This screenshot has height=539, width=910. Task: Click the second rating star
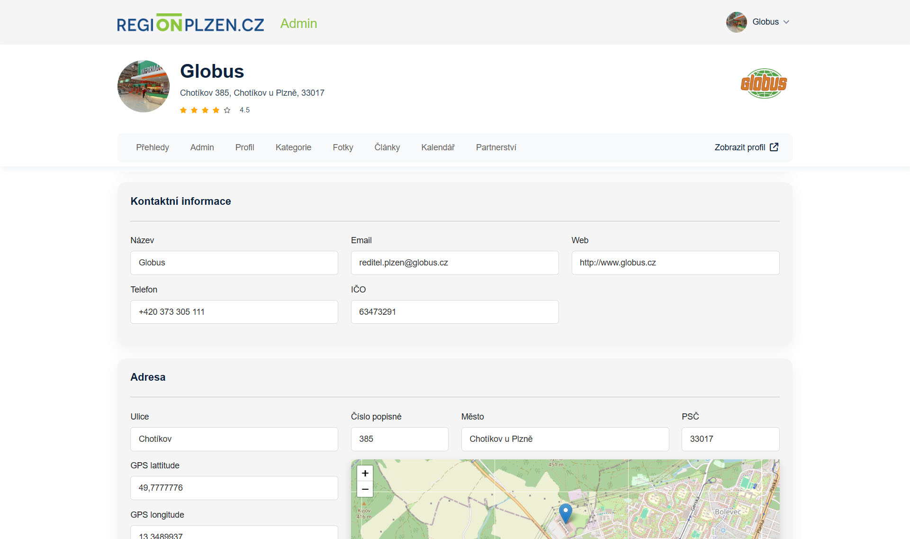[x=194, y=110]
